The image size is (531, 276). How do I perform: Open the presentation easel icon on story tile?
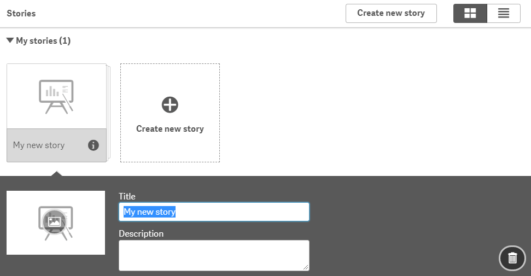(x=56, y=97)
